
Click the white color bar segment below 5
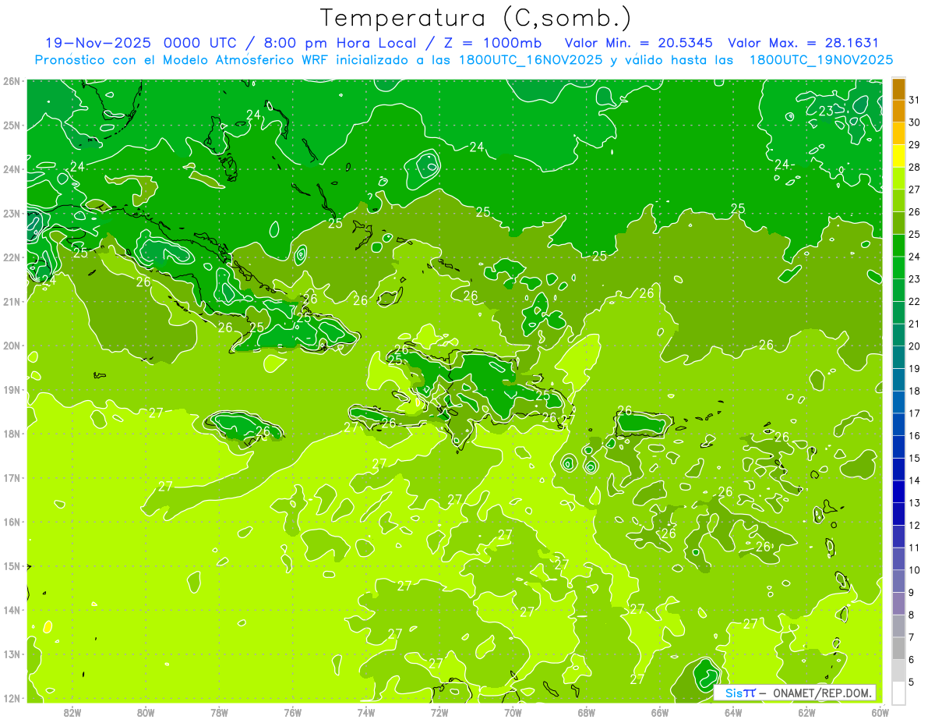(x=898, y=693)
